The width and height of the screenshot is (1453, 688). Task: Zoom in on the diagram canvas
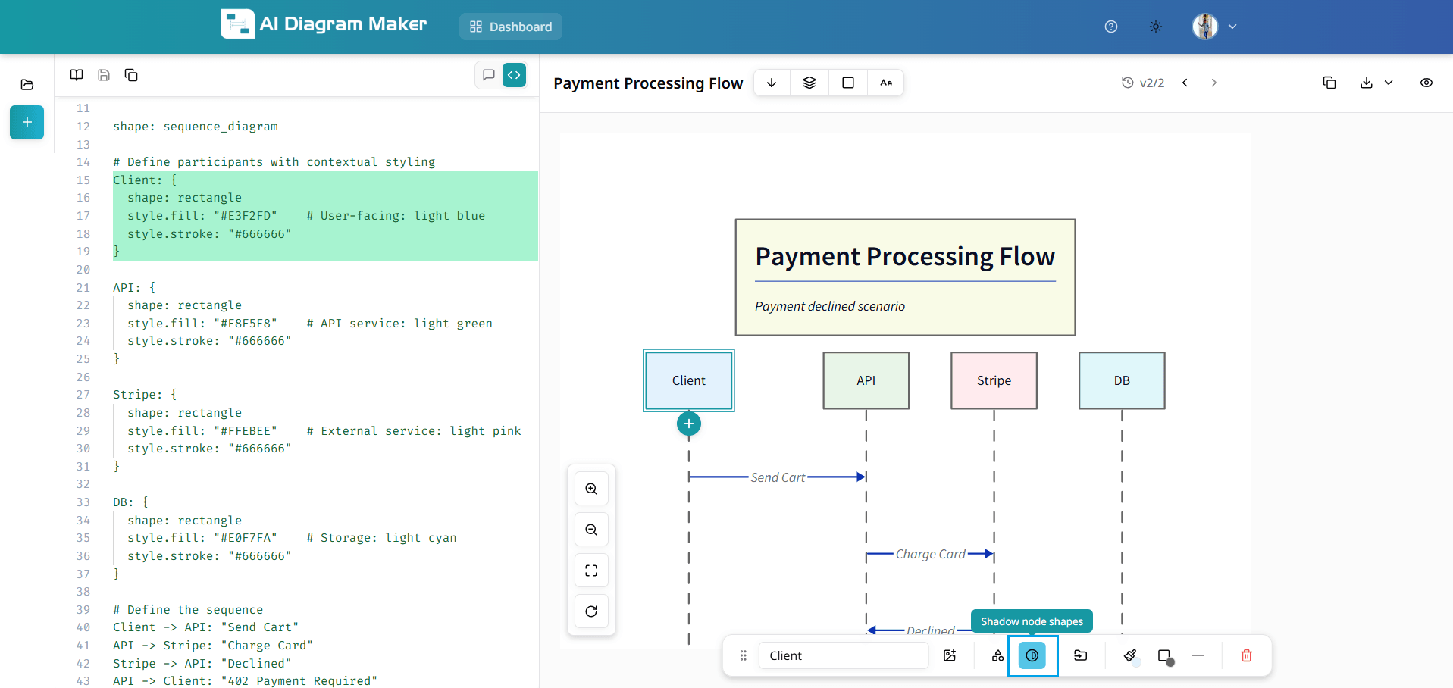[x=591, y=489]
